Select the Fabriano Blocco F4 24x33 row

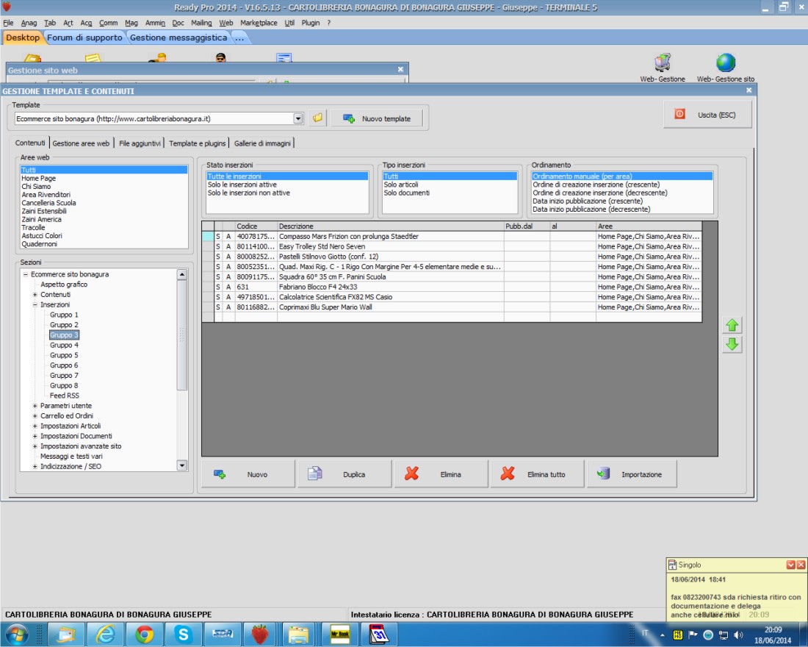[x=452, y=287]
